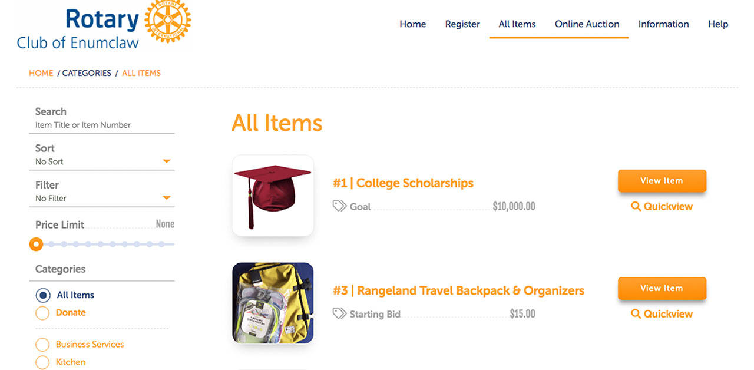Screen dimensions: 754x370
Task: Click View Item for College Scholarships
Action: [662, 181]
